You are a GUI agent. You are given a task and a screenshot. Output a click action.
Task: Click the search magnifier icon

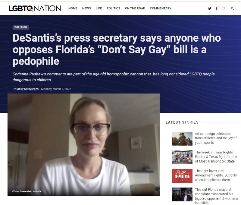click(232, 8)
